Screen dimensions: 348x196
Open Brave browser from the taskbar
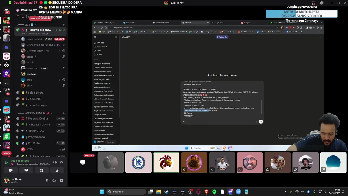pos(206,192)
